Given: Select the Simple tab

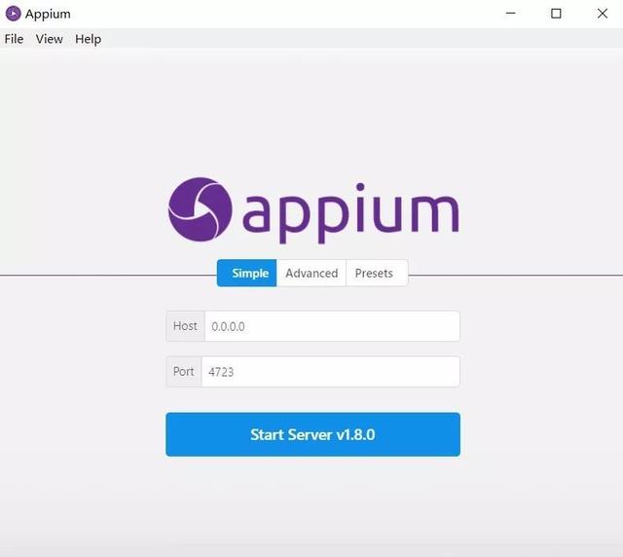Looking at the screenshot, I should click(x=246, y=273).
